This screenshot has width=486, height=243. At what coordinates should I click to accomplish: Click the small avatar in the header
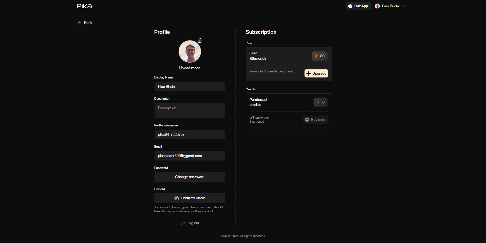[377, 6]
